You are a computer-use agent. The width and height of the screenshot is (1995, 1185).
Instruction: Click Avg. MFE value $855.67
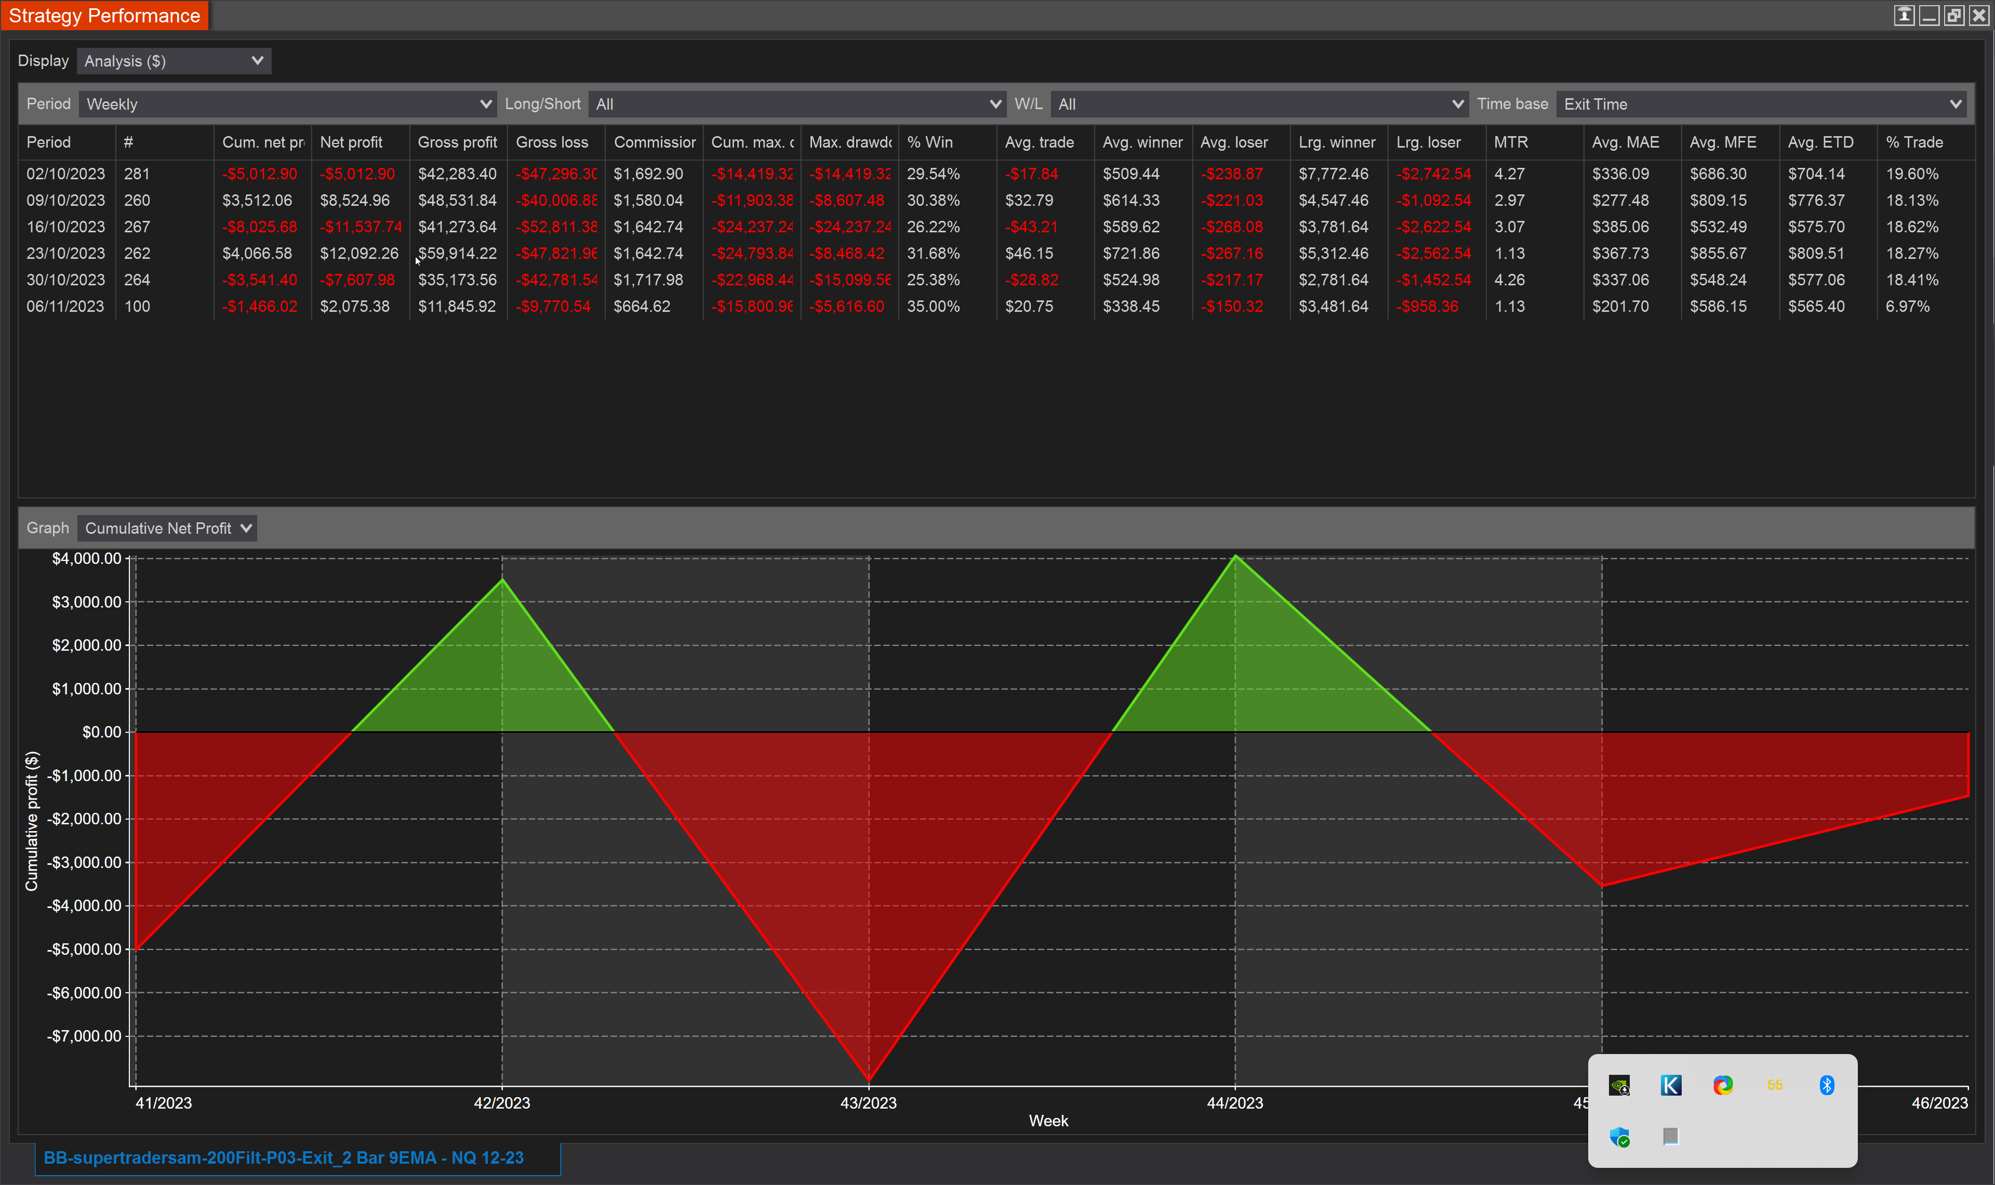(x=1718, y=253)
